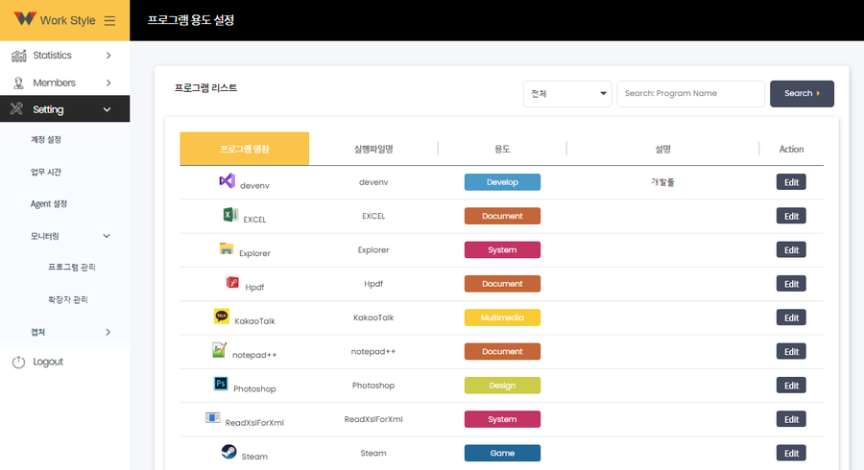Edit the ReadXslForXml row
864x470 pixels.
coord(791,419)
